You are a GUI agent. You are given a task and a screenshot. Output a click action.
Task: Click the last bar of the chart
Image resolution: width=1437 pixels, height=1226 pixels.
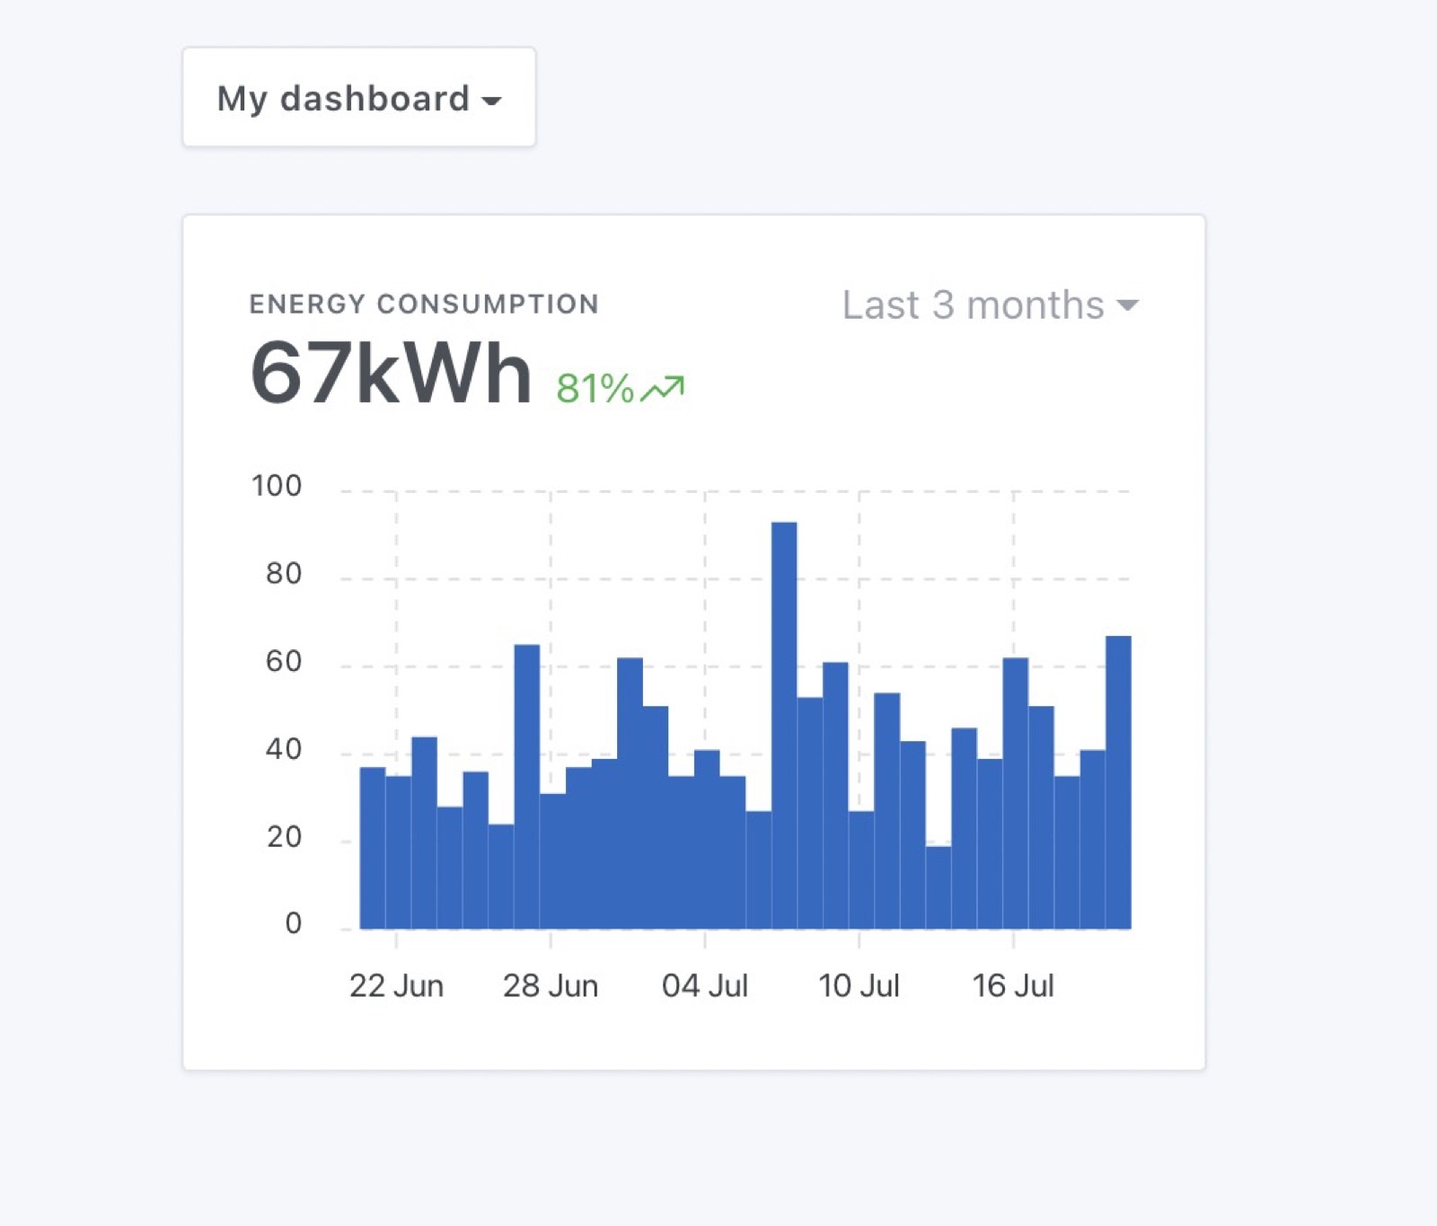[1118, 781]
